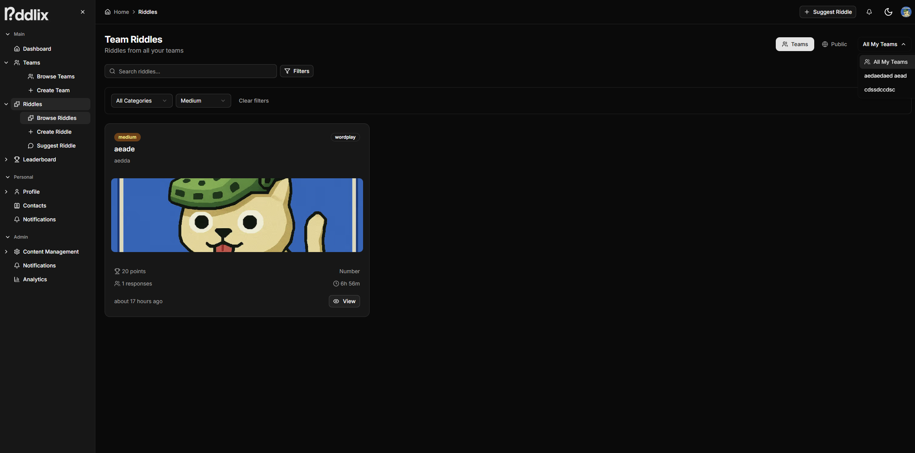Image resolution: width=915 pixels, height=453 pixels.
Task: Open the All Categories dropdown
Action: (142, 101)
